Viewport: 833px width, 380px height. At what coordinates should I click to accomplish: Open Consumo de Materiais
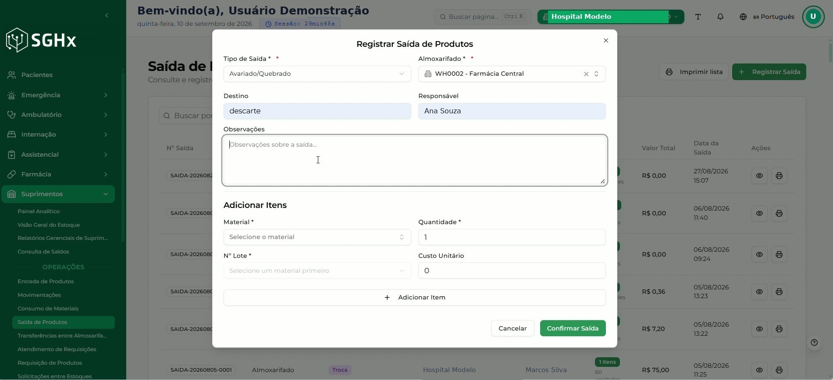coord(48,309)
